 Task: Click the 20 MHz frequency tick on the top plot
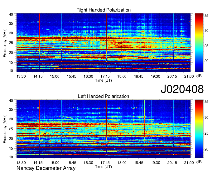[11, 53]
